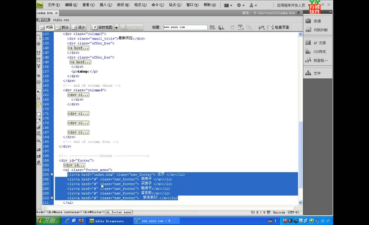Open Windows 开始 start button

tap(48, 221)
